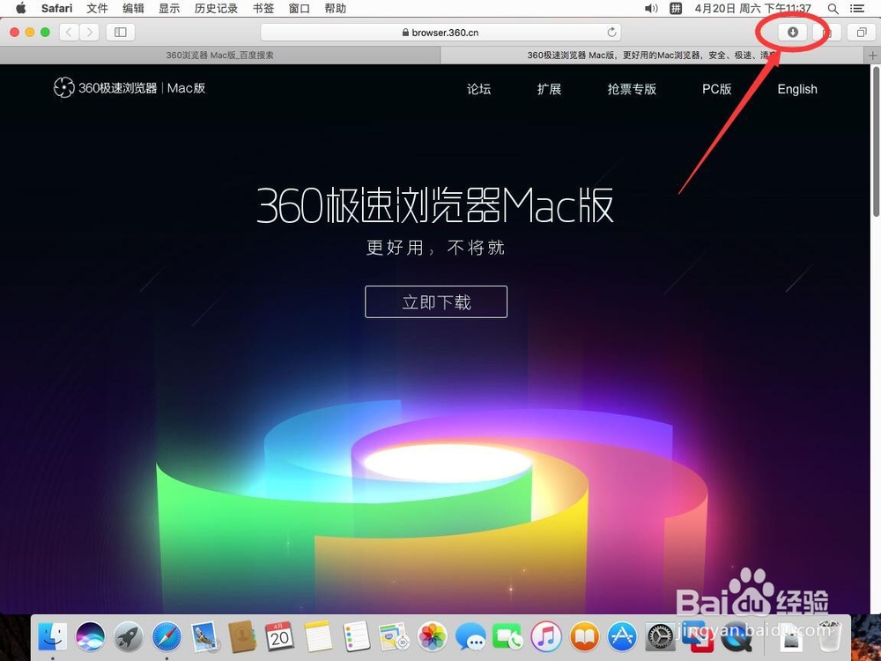Open Contacts from the Dock
881x661 pixels.
coord(242,637)
